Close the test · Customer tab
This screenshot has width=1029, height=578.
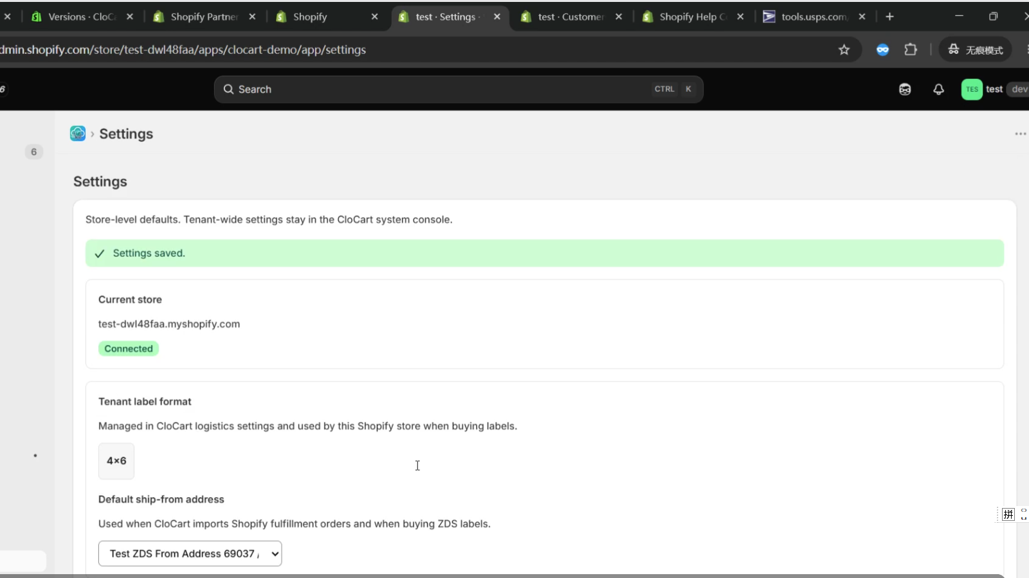tap(619, 17)
